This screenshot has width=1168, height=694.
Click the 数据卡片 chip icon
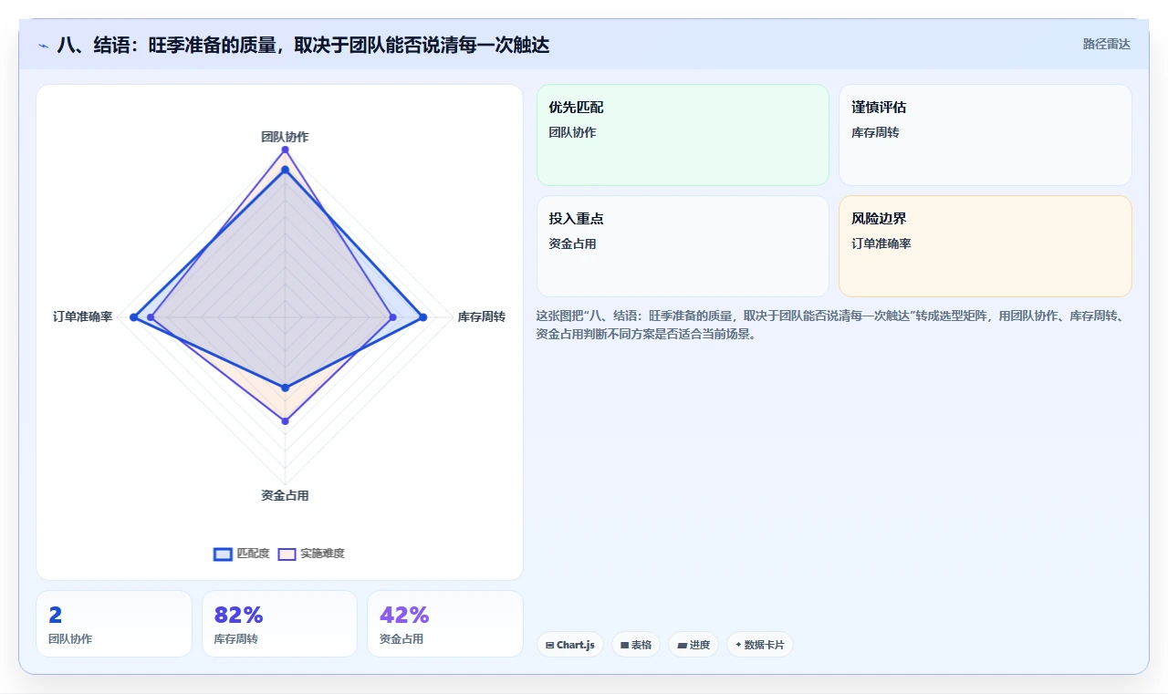(738, 645)
